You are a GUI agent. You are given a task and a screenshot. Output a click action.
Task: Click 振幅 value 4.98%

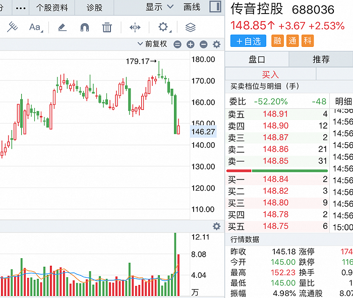[x=284, y=293]
